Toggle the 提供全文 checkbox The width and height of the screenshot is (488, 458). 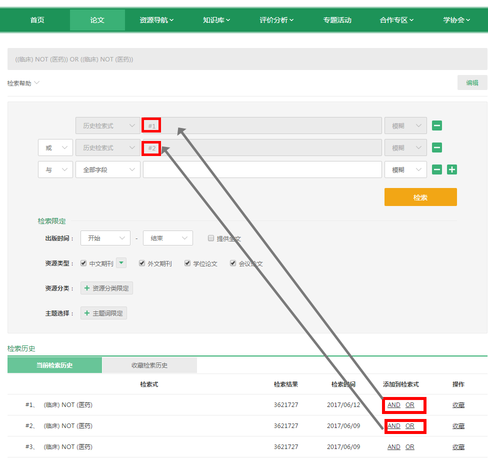point(211,238)
